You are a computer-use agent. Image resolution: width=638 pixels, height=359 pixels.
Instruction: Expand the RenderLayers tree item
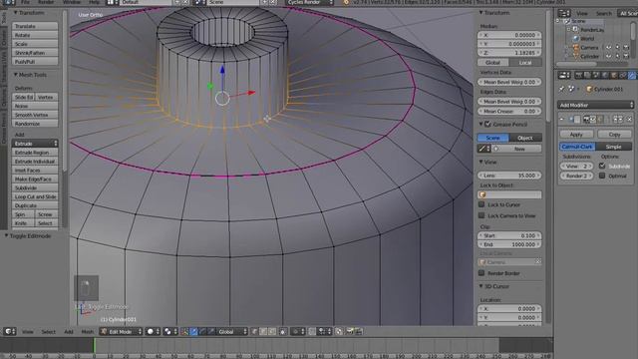[x=569, y=29]
